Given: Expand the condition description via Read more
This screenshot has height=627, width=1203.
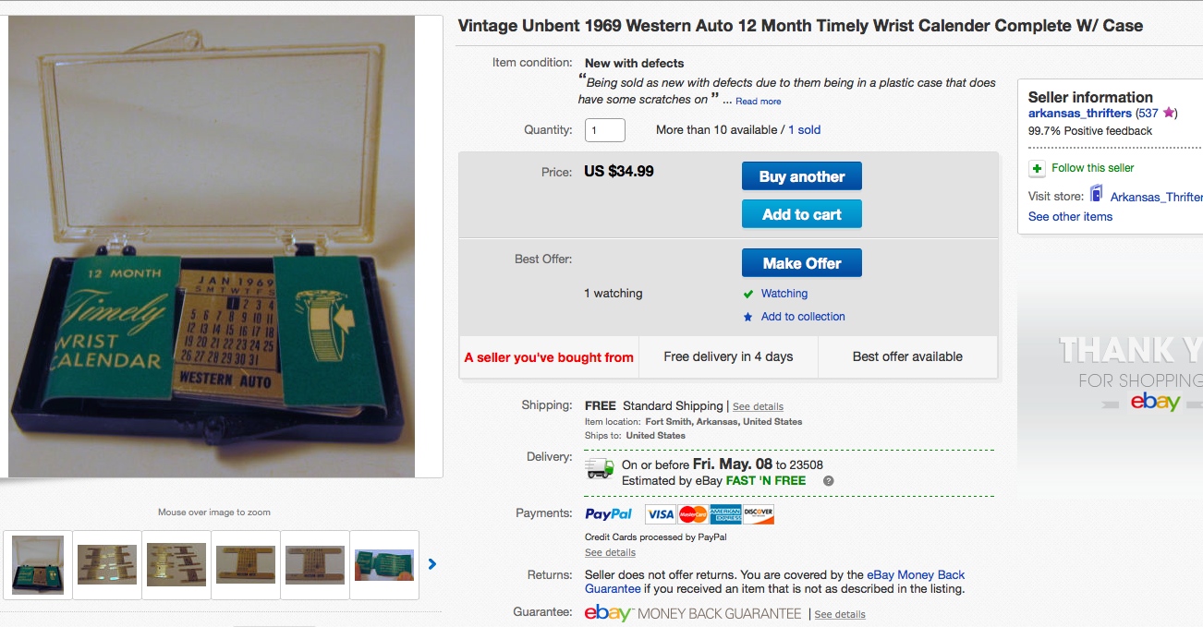Looking at the screenshot, I should click(x=759, y=102).
